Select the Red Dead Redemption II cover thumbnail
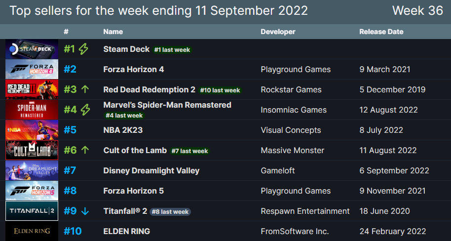This screenshot has height=241, width=451. [x=32, y=89]
